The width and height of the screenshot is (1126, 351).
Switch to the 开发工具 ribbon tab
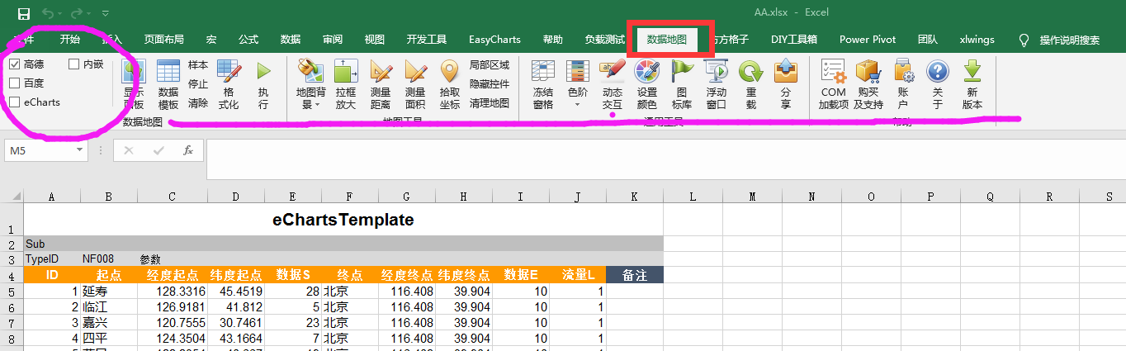click(x=427, y=39)
